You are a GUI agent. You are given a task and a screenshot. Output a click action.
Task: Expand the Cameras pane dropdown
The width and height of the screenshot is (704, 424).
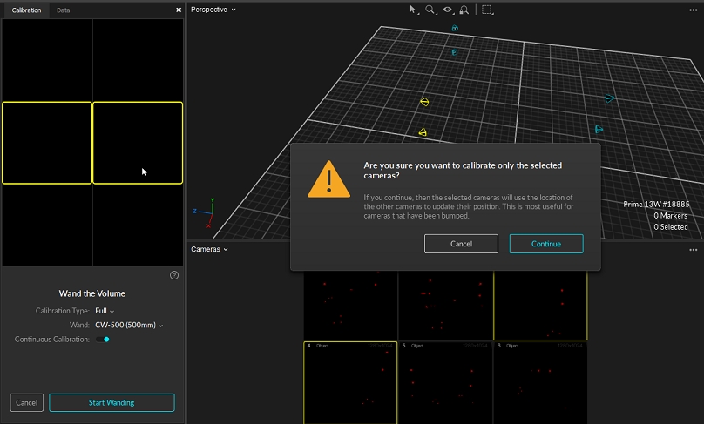(x=209, y=249)
